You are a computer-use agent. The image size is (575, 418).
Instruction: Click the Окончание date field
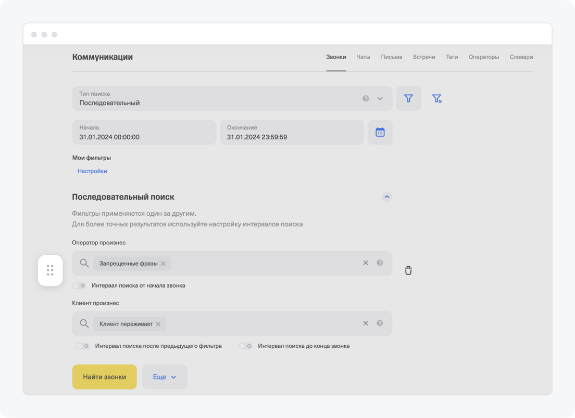[292, 132]
